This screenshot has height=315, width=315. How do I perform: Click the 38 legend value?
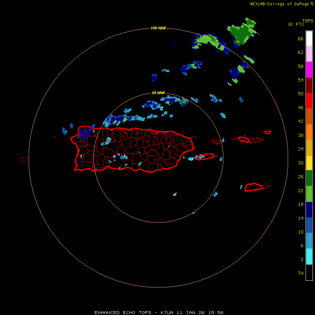click(x=301, y=135)
